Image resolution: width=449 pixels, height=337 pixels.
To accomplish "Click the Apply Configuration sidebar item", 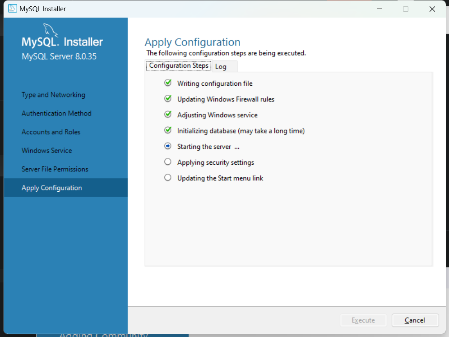I will 52,188.
